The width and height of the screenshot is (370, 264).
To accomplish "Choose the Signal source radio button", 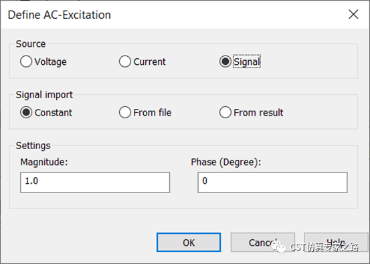I will click(225, 61).
